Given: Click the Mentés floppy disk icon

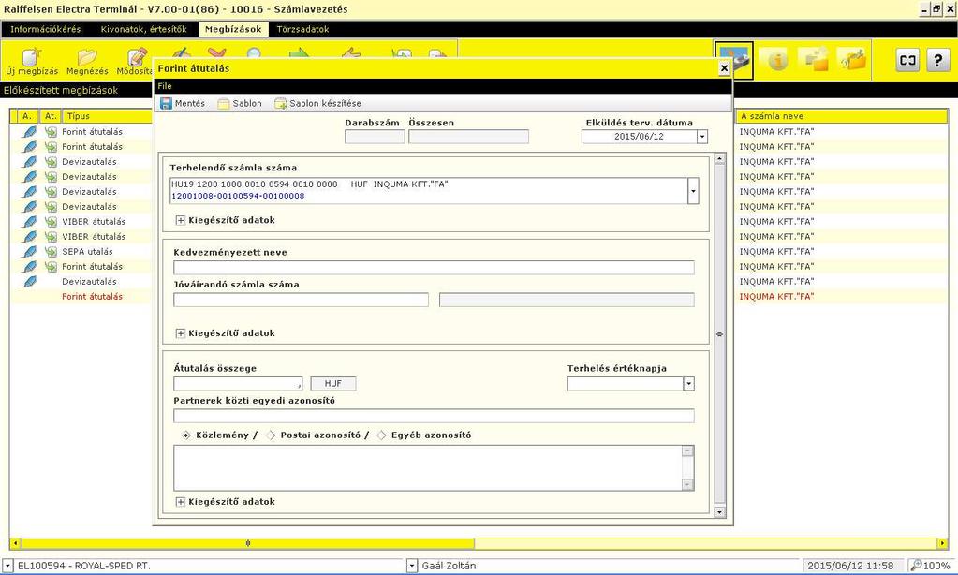Looking at the screenshot, I should pos(166,103).
